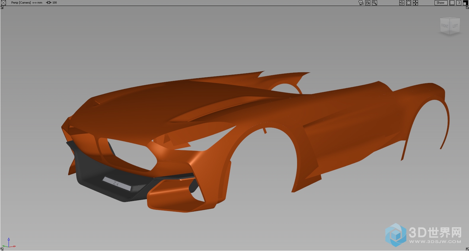469x251 pixels.
Task: Select the four-arrow pan move icon
Action: pos(415,3)
